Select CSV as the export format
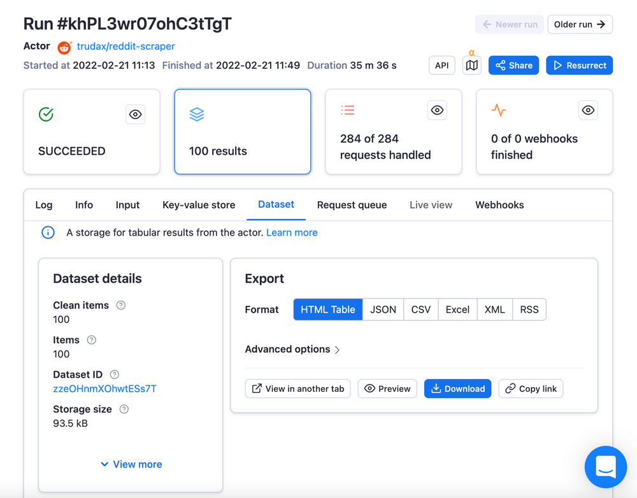The width and height of the screenshot is (637, 498). point(420,309)
